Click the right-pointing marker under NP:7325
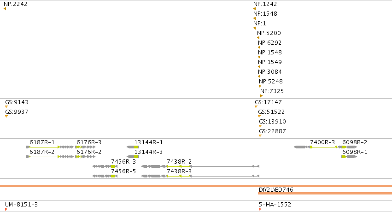The image size is (392, 212). [262, 96]
